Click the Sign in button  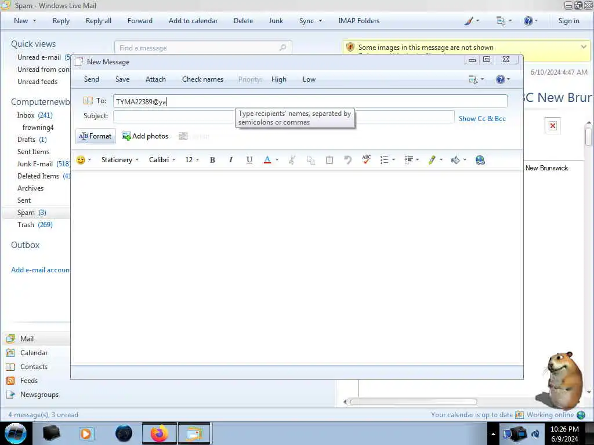coord(568,21)
